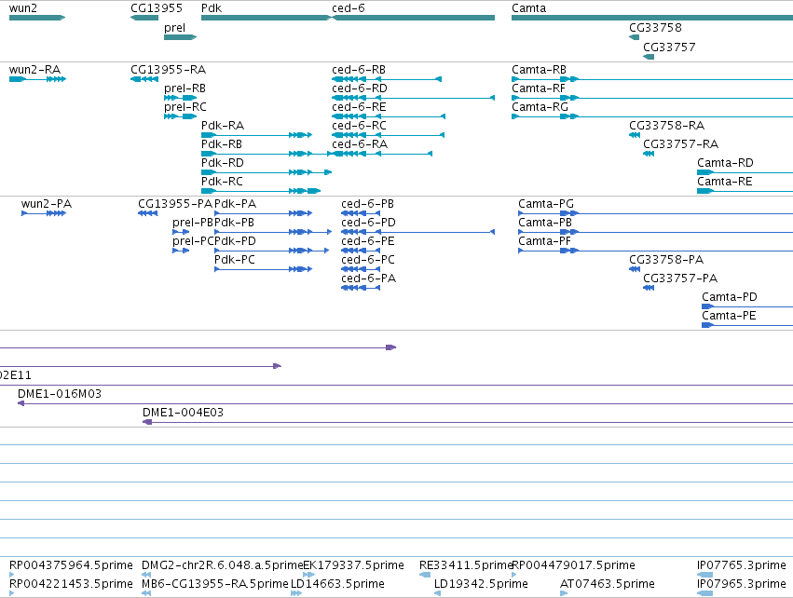Click the Camta-PG protein feature

tap(655, 213)
